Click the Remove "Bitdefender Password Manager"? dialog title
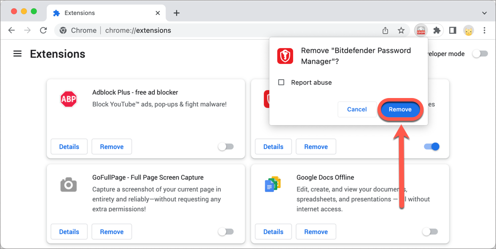Image resolution: width=496 pixels, height=249 pixels. pos(356,56)
